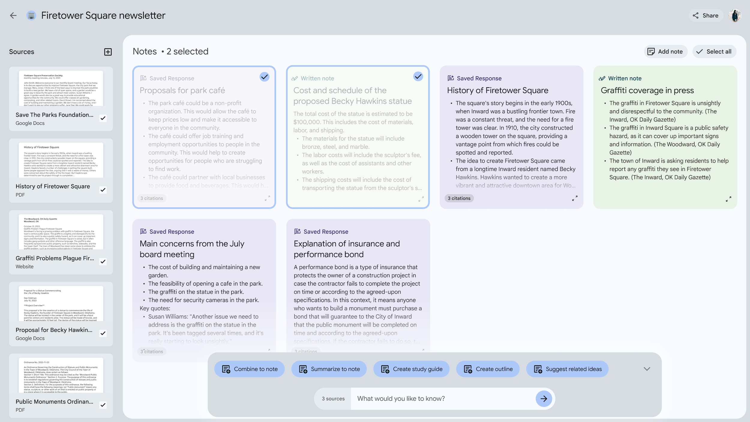Click the Firetower Square notebook emoji icon

[x=31, y=15]
